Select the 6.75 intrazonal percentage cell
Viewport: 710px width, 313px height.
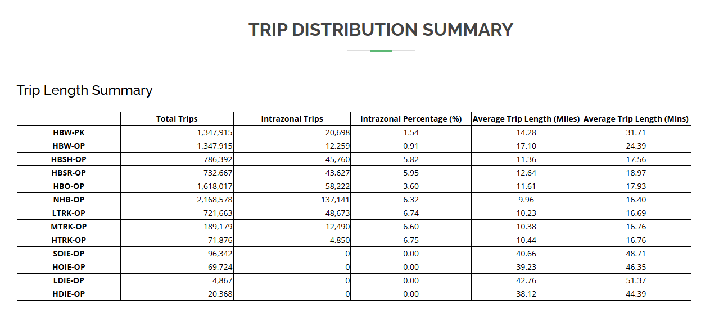[411, 240]
